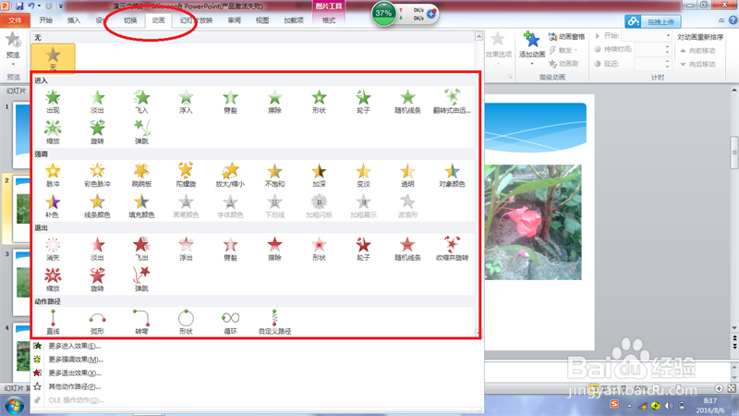
Task: Apply the 陀螺旋 emphasis effect
Action: point(186,175)
